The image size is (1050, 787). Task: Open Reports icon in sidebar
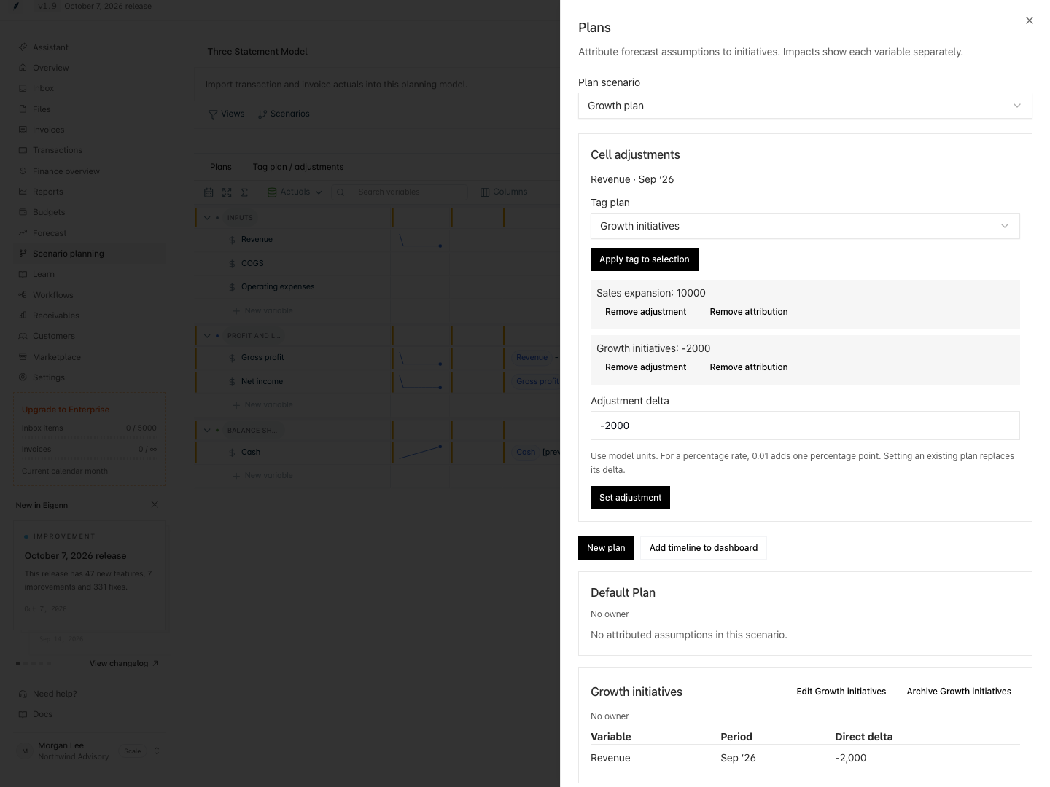pyautogui.click(x=23, y=192)
